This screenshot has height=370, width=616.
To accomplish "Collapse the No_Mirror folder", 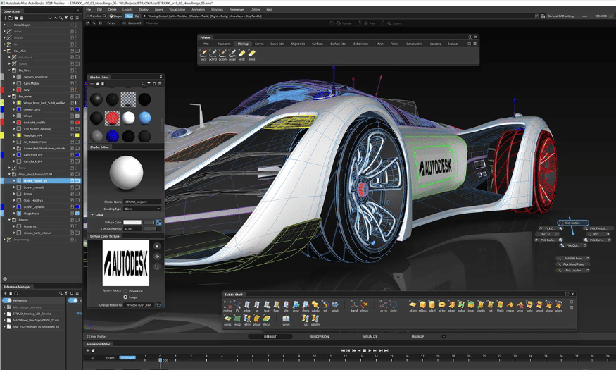I will tap(9, 70).
